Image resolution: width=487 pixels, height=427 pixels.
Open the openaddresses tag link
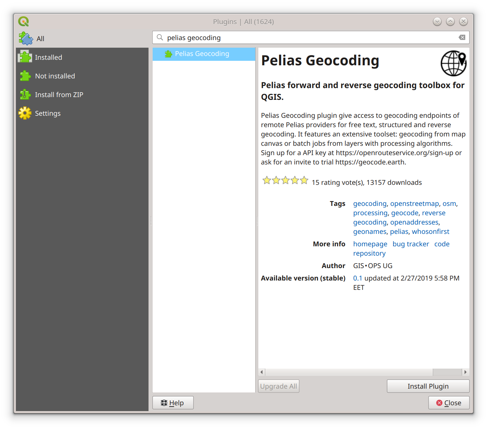coord(414,222)
